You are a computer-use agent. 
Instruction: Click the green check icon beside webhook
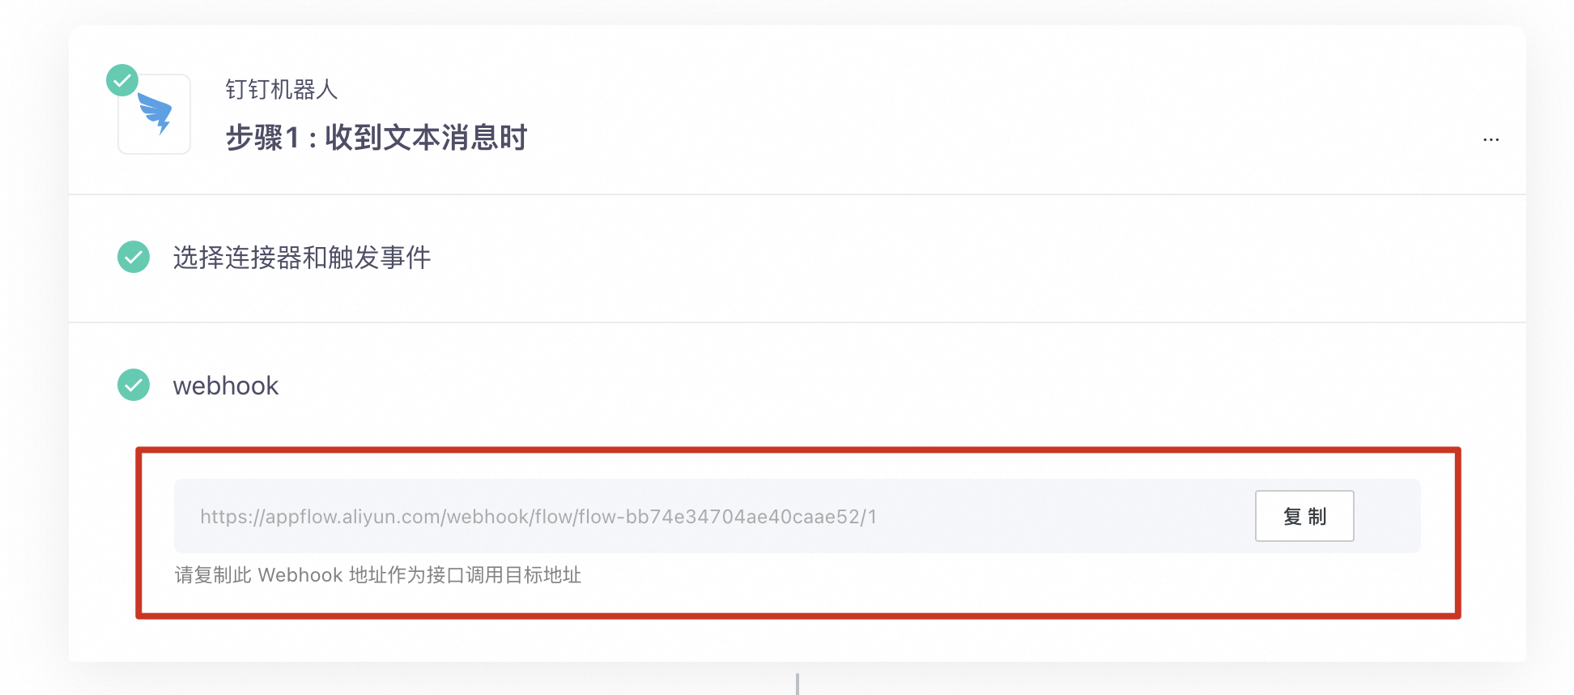[x=134, y=385]
